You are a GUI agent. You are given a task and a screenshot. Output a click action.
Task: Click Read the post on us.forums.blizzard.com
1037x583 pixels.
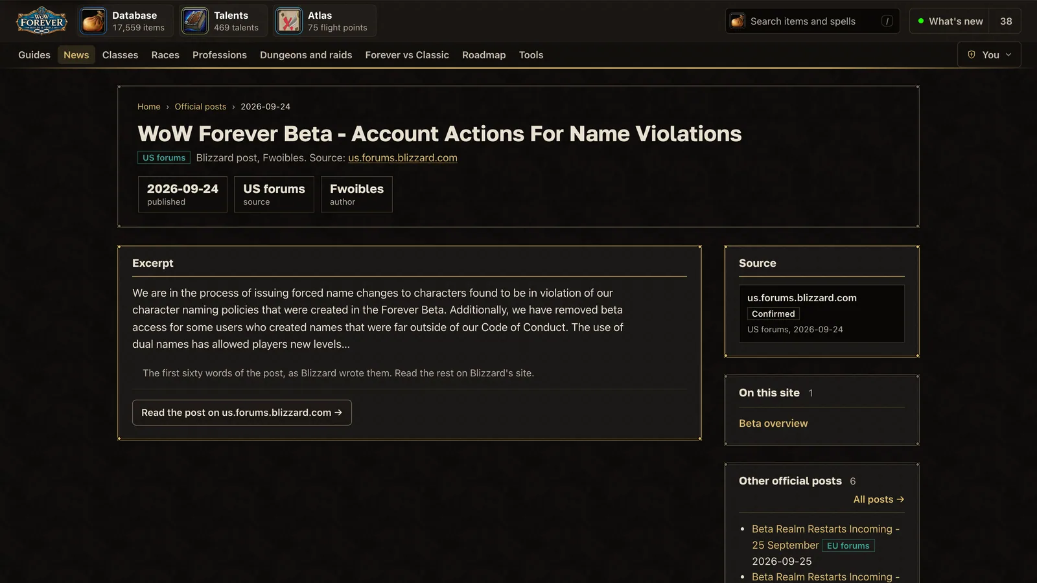pos(242,413)
